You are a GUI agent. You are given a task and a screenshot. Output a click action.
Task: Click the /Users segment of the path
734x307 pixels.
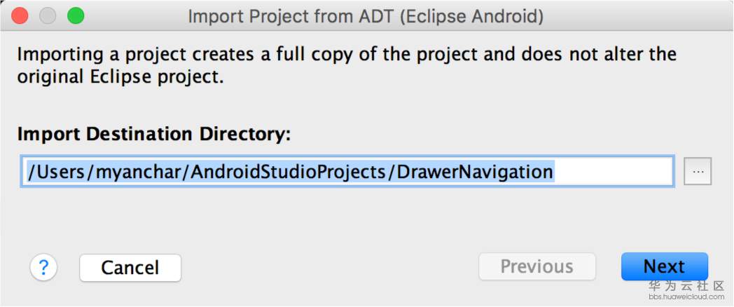(x=55, y=172)
